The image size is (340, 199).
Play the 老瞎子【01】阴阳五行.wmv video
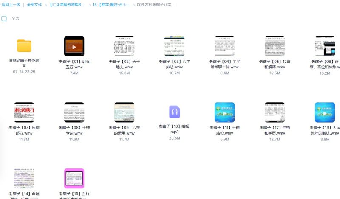[74, 46]
